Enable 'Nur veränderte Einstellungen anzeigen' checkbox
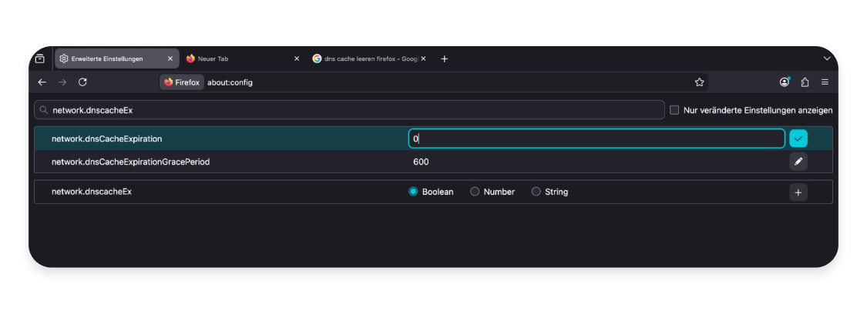The height and width of the screenshot is (314, 867). point(674,110)
